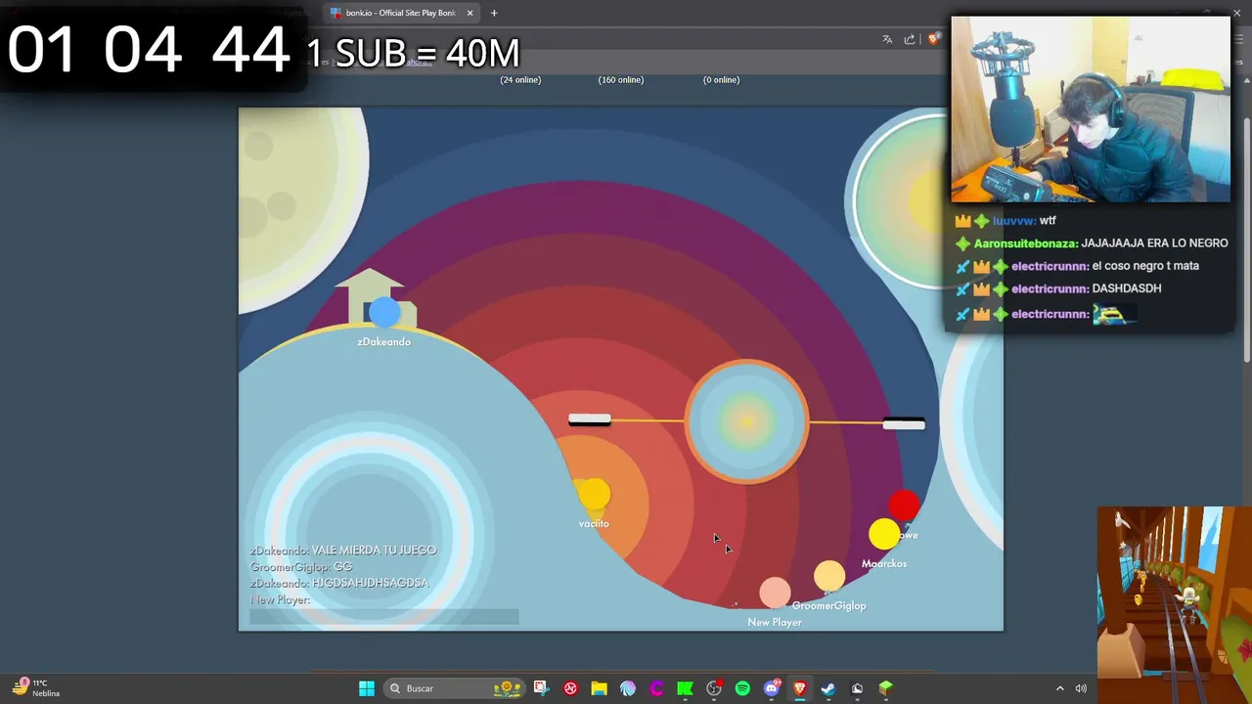The image size is (1252, 704).
Task: Click the pink New Player ball
Action: point(775,593)
